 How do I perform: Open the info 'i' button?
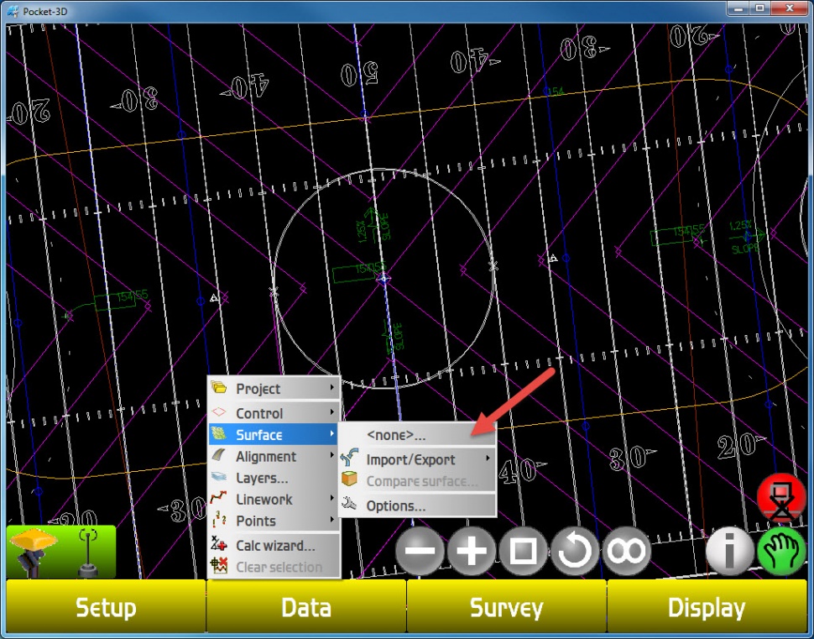click(729, 553)
